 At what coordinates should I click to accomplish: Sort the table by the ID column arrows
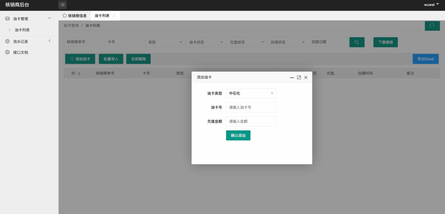click(x=79, y=73)
